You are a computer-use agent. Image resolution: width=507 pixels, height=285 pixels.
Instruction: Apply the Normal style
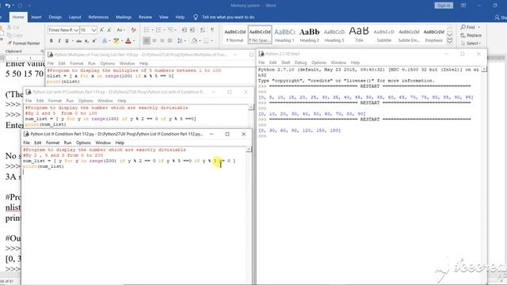[234, 35]
